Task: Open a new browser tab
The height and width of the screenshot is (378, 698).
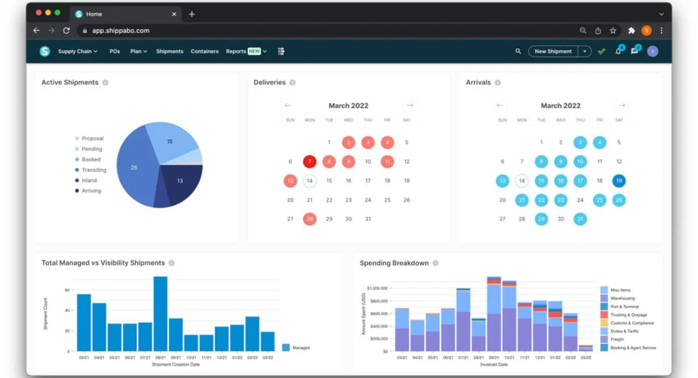Action: pos(192,14)
